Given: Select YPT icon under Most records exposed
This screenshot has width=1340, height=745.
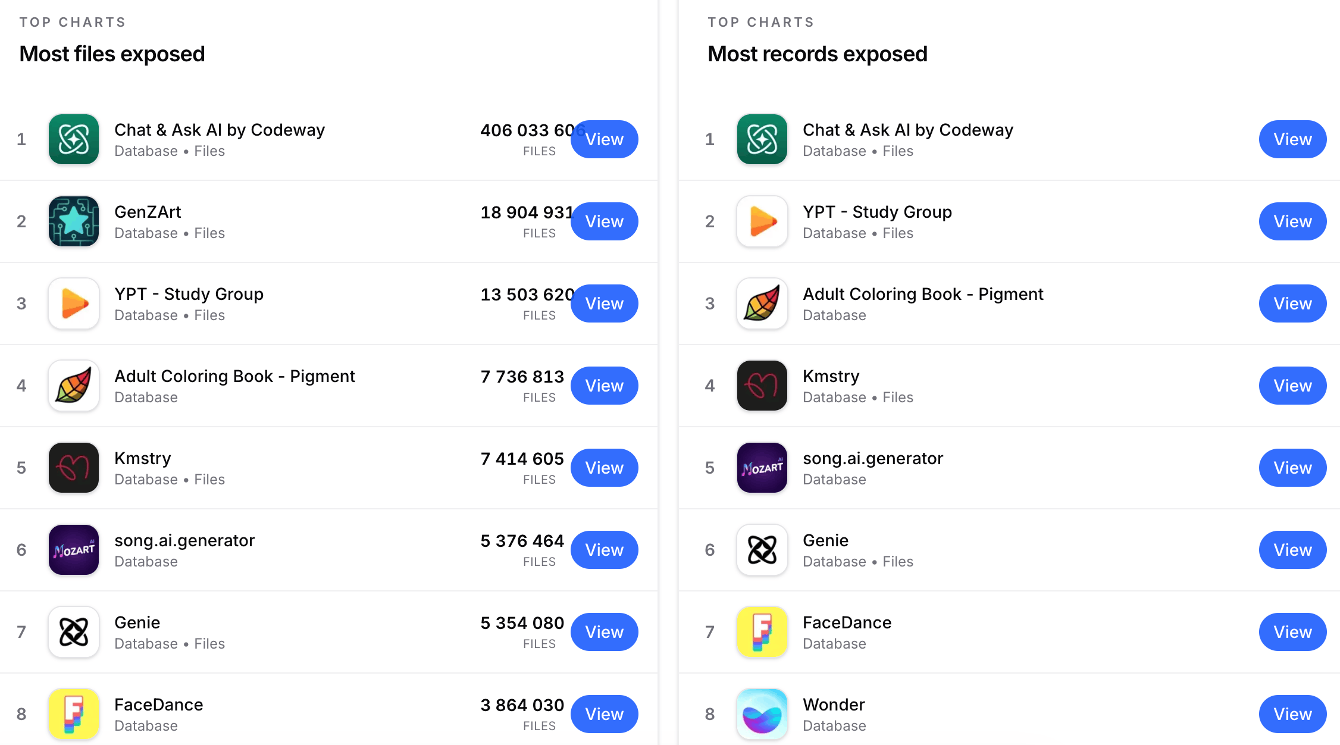Looking at the screenshot, I should pos(762,221).
